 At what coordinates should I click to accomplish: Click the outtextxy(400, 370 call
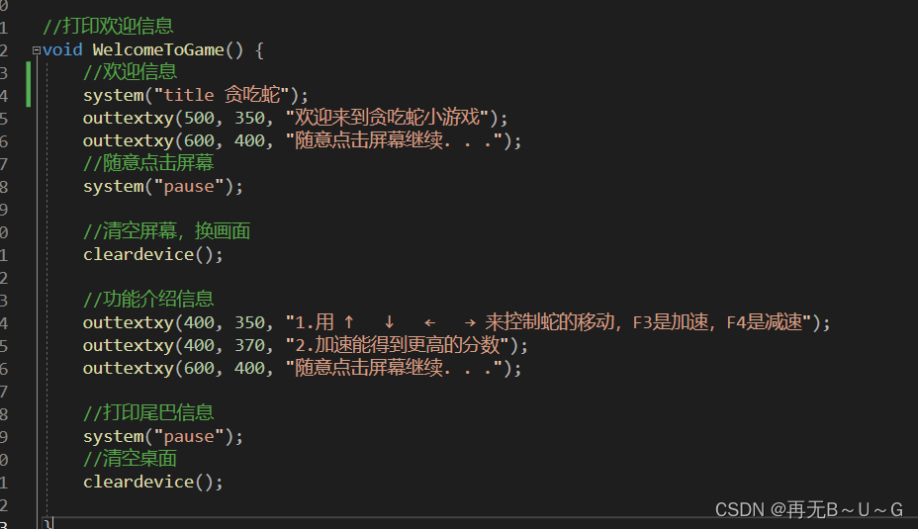(176, 345)
